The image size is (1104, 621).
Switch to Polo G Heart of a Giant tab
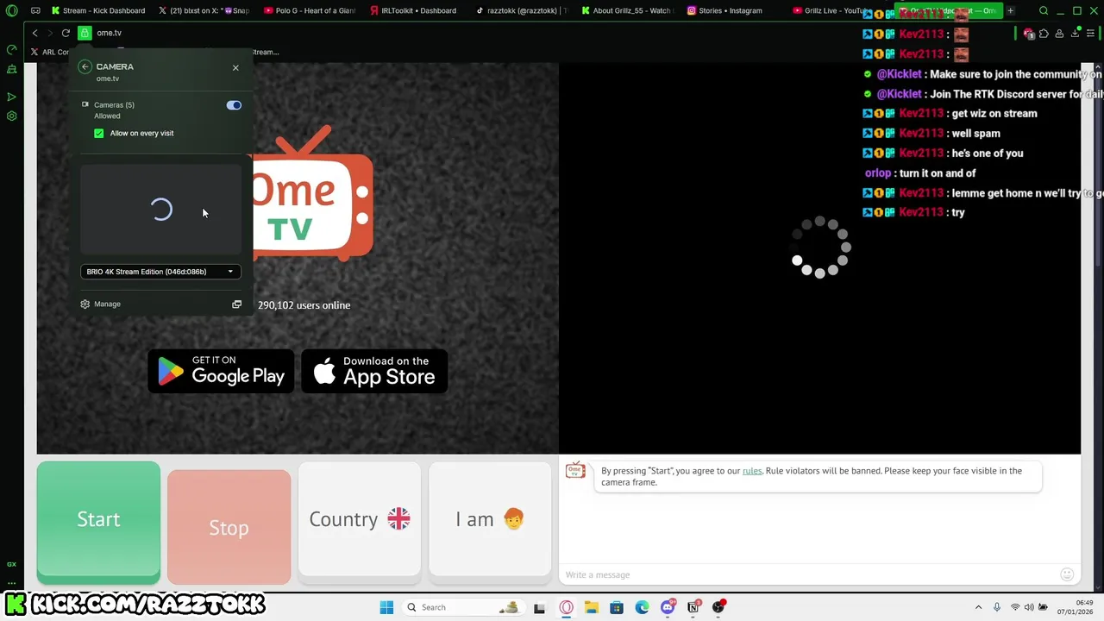(310, 11)
